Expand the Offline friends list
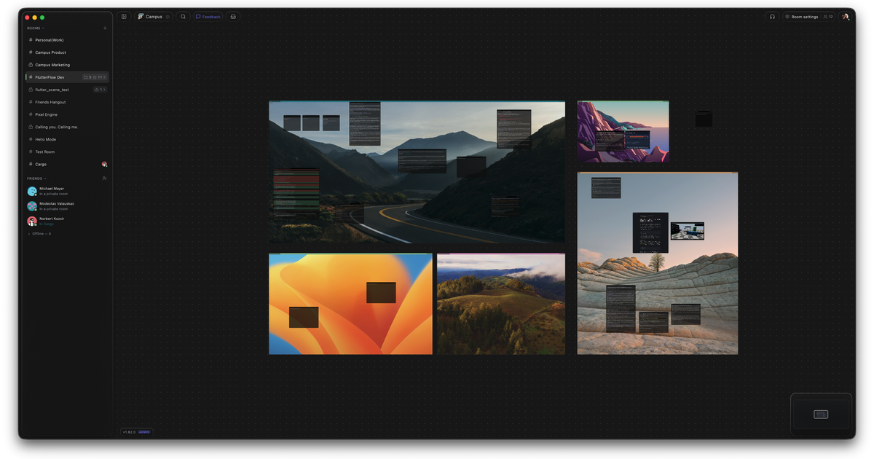874x459 pixels. click(x=39, y=234)
